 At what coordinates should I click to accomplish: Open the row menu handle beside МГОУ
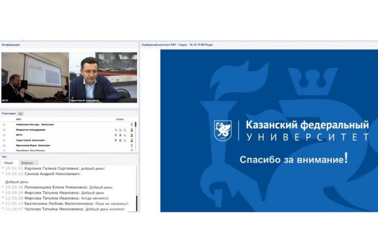4,135
